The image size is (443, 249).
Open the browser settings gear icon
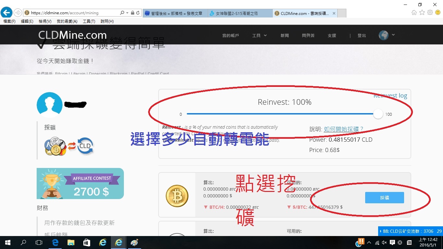pyautogui.click(x=430, y=13)
